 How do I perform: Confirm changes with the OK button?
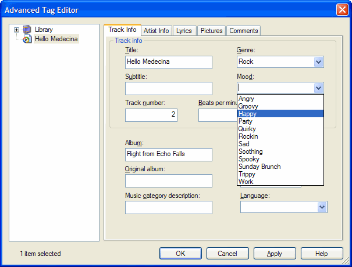pos(180,253)
